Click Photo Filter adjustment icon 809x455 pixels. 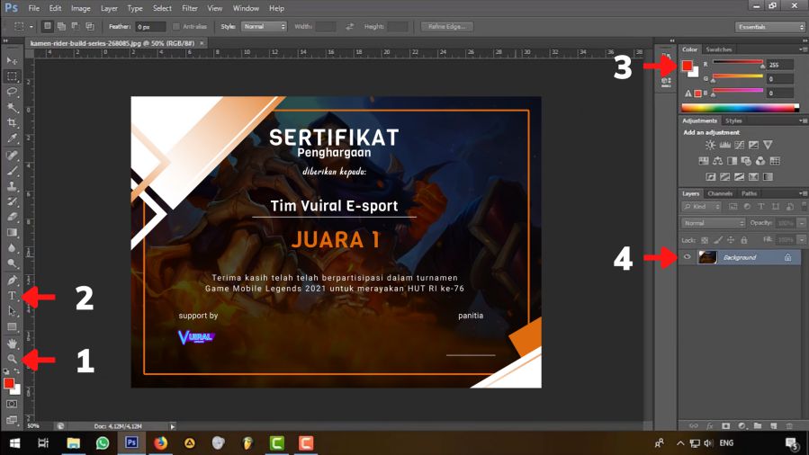pyautogui.click(x=746, y=161)
